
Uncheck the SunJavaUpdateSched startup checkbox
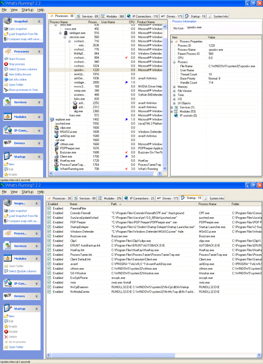[49, 218]
